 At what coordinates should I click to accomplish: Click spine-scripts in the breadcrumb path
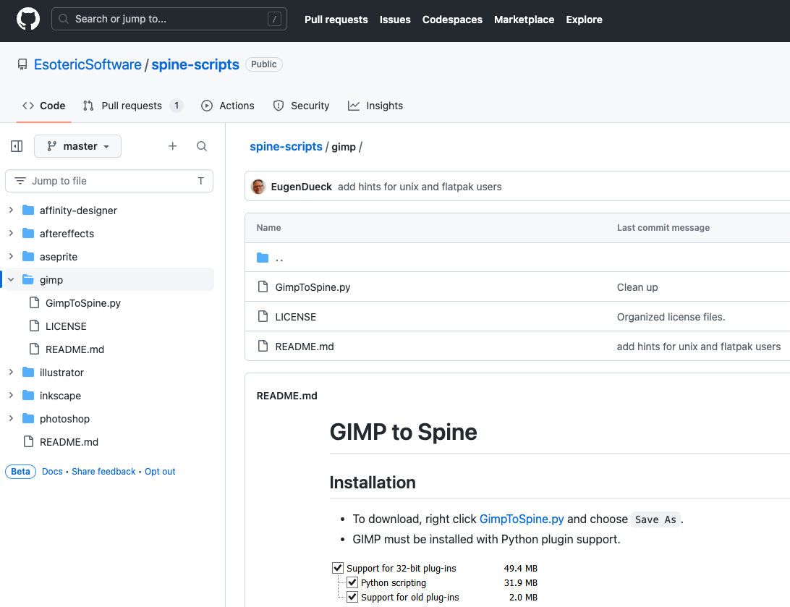pos(286,147)
